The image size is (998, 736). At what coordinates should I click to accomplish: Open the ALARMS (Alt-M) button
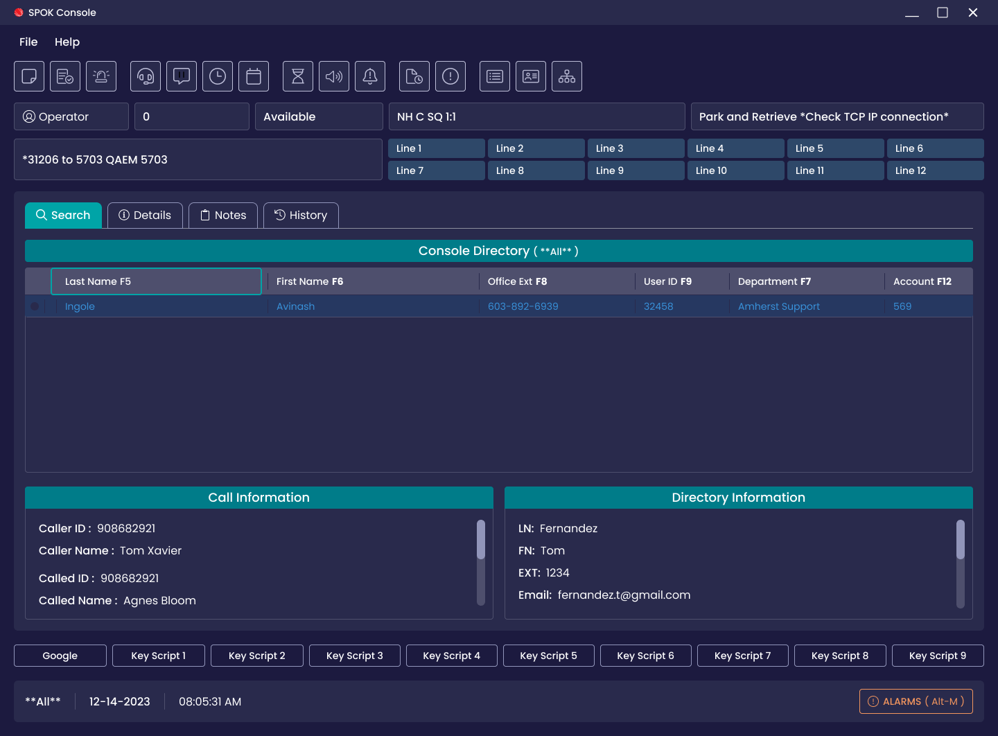[x=916, y=701]
